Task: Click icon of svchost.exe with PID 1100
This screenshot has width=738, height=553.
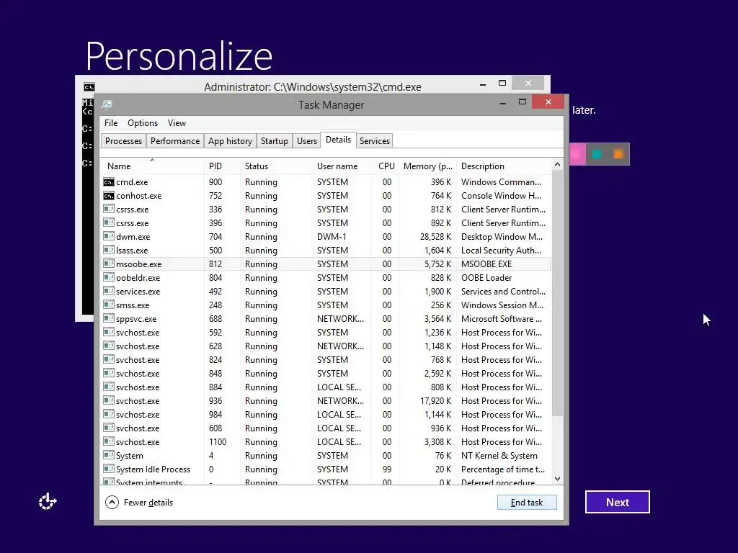Action: pyautogui.click(x=109, y=441)
